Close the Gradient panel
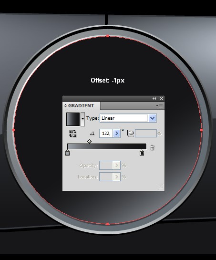The image size is (216, 260). [162, 98]
